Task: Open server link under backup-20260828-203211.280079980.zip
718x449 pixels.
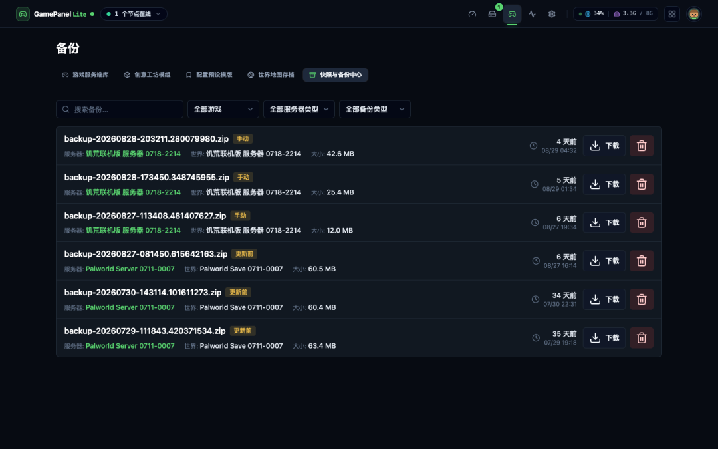Action: [x=133, y=154]
